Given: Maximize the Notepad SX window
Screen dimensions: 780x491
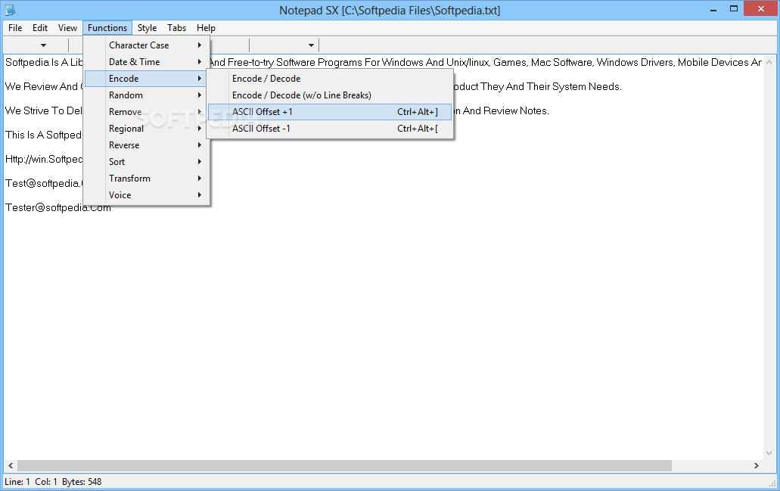Looking at the screenshot, I should (x=734, y=8).
